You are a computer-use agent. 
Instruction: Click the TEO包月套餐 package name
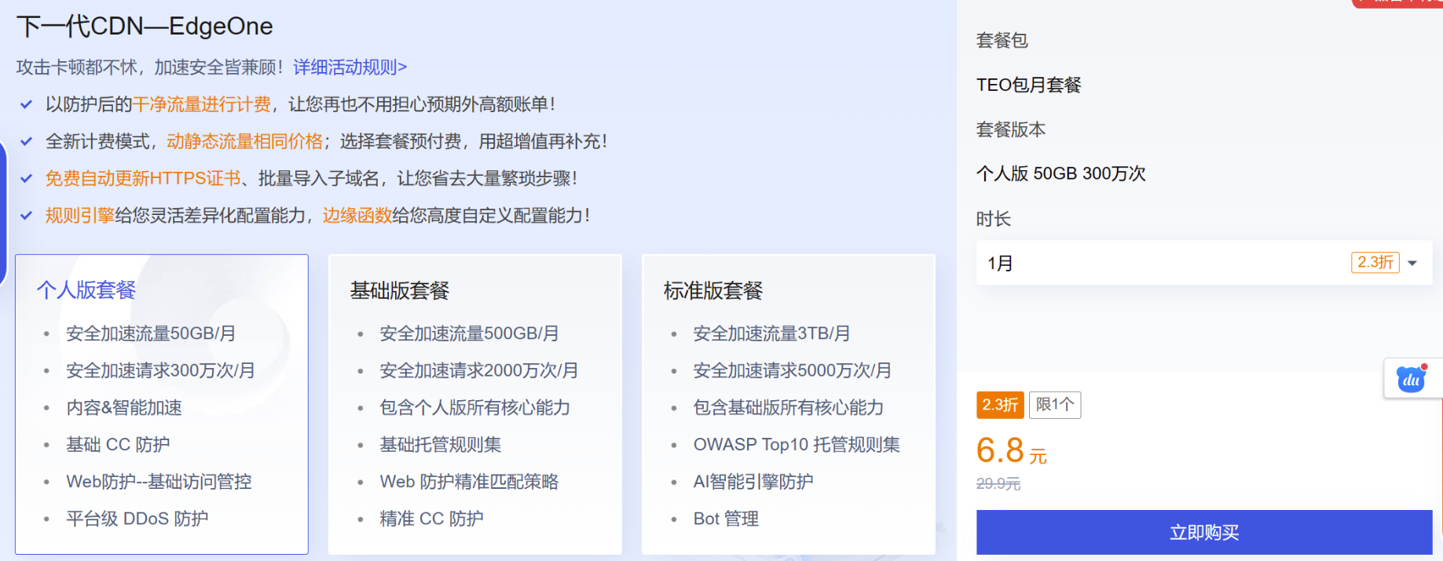(x=1029, y=85)
